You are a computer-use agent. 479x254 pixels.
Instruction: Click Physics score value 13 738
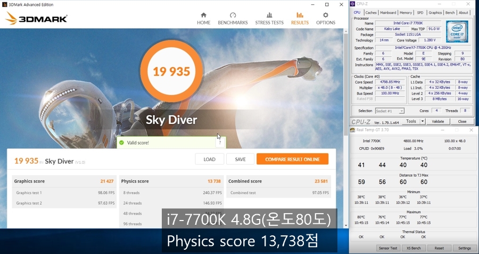214,181
